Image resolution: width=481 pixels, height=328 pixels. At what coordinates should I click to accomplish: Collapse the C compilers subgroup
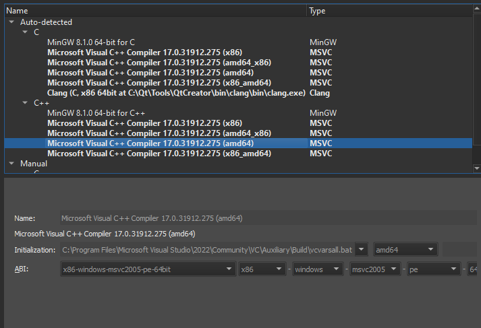click(25, 32)
